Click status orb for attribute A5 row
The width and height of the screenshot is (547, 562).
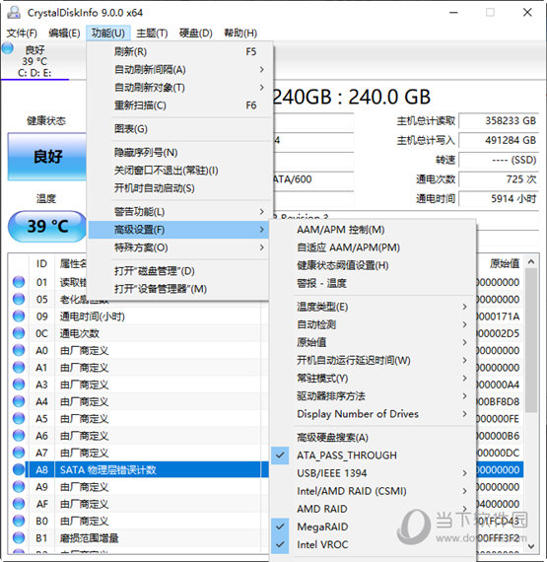tap(19, 419)
